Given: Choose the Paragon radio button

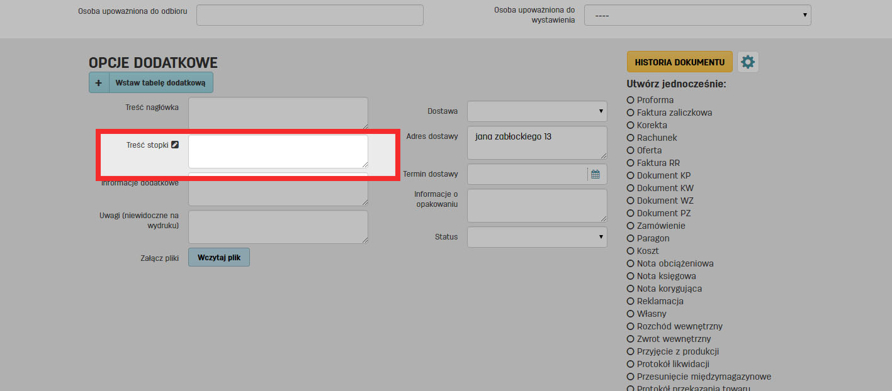Looking at the screenshot, I should [x=631, y=238].
